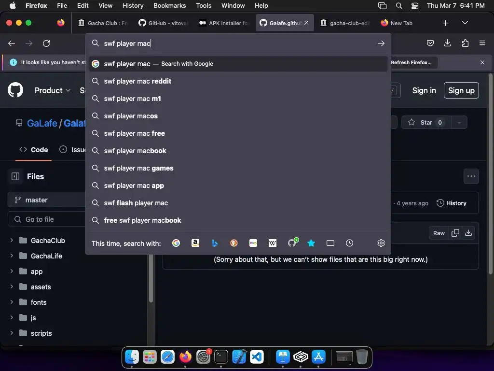The height and width of the screenshot is (371, 494).
Task: Search open tabs with the tab icon
Action: pyautogui.click(x=330, y=243)
